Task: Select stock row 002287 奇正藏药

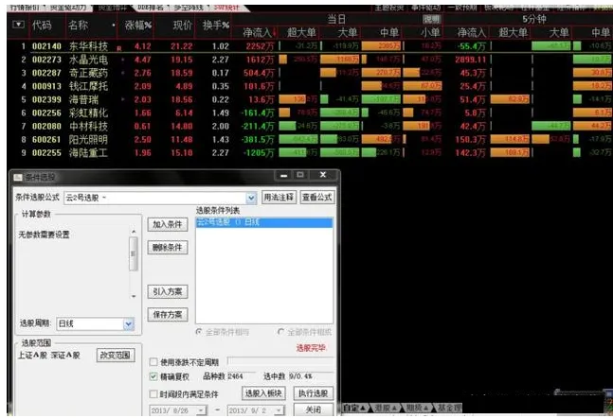Action: tap(310, 73)
